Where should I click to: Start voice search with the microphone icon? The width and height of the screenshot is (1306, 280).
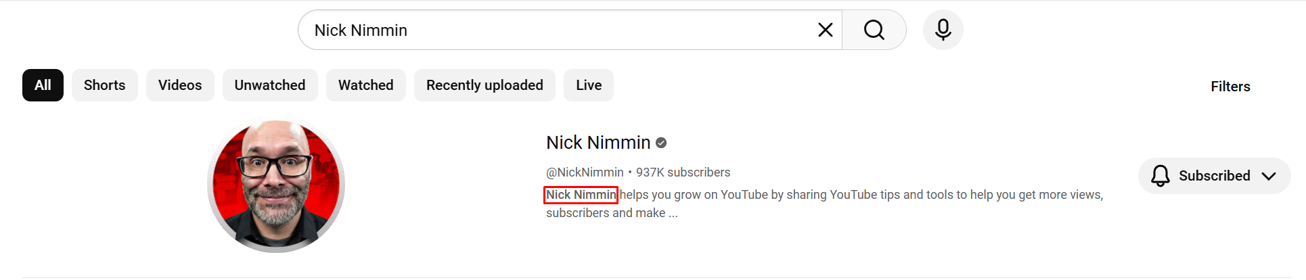[x=943, y=30]
